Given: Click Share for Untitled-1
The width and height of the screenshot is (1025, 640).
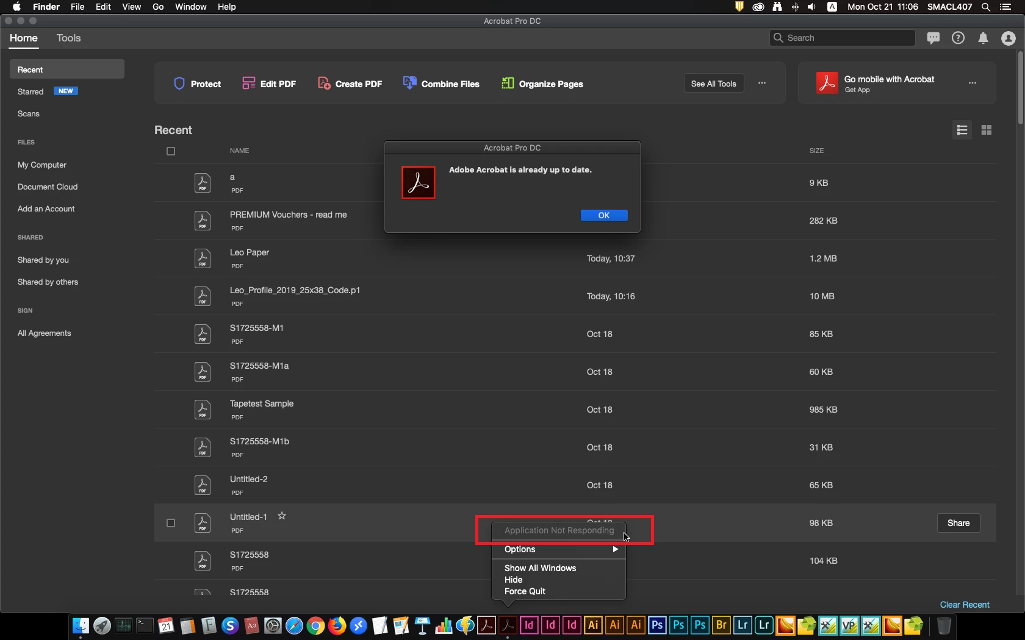Looking at the screenshot, I should 958,523.
